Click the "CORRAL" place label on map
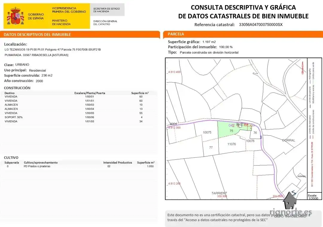 click(x=289, y=140)
